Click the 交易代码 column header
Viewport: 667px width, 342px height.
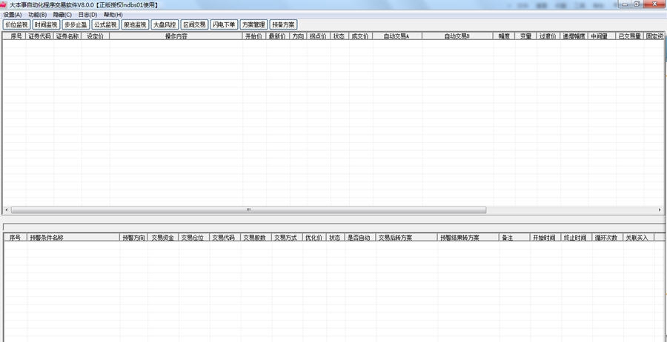tap(225, 238)
